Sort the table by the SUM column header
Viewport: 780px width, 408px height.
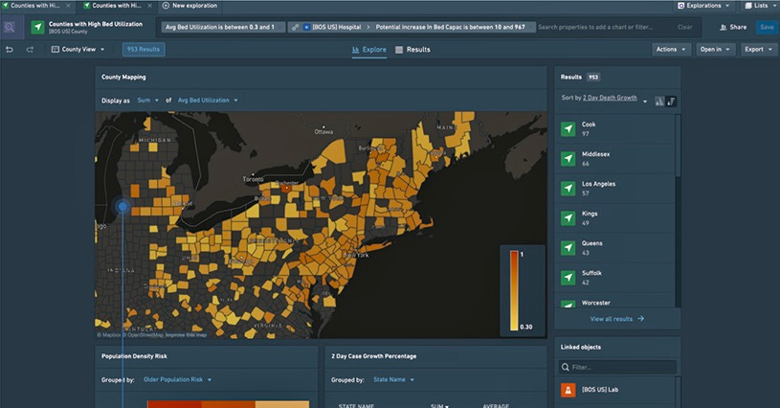click(439, 406)
